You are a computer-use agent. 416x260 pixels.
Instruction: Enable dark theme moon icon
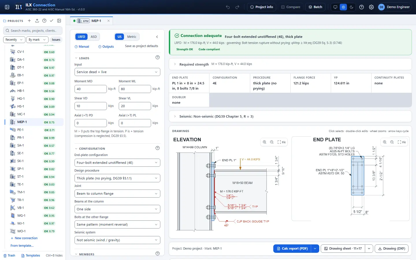(351, 7)
